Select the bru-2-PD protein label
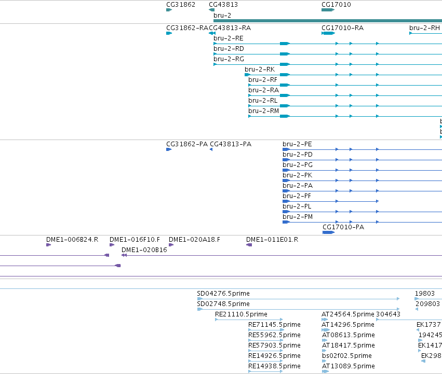The width and height of the screenshot is (442, 374). pyautogui.click(x=298, y=155)
